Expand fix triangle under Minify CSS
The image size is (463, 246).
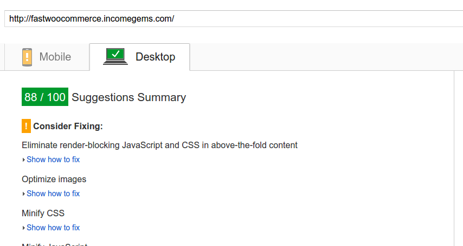point(24,228)
